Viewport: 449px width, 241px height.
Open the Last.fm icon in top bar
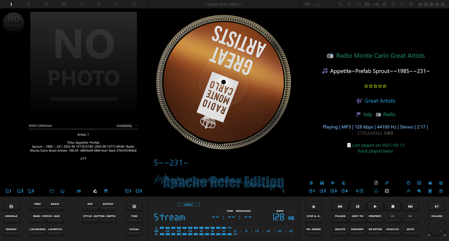pos(358,4)
